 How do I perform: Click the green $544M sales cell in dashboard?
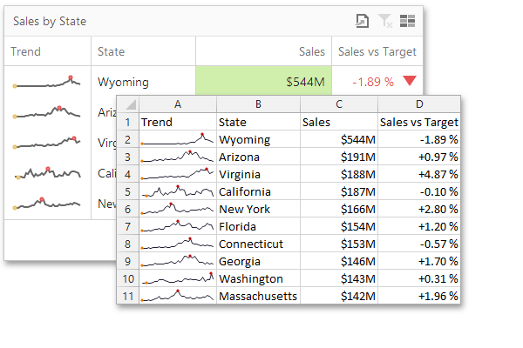[263, 81]
